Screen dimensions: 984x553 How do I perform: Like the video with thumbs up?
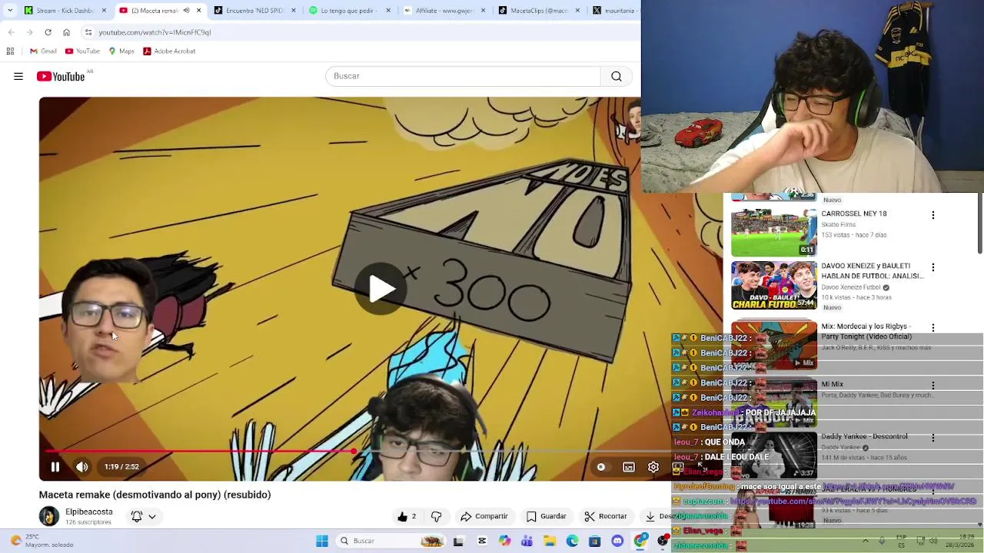(x=406, y=517)
